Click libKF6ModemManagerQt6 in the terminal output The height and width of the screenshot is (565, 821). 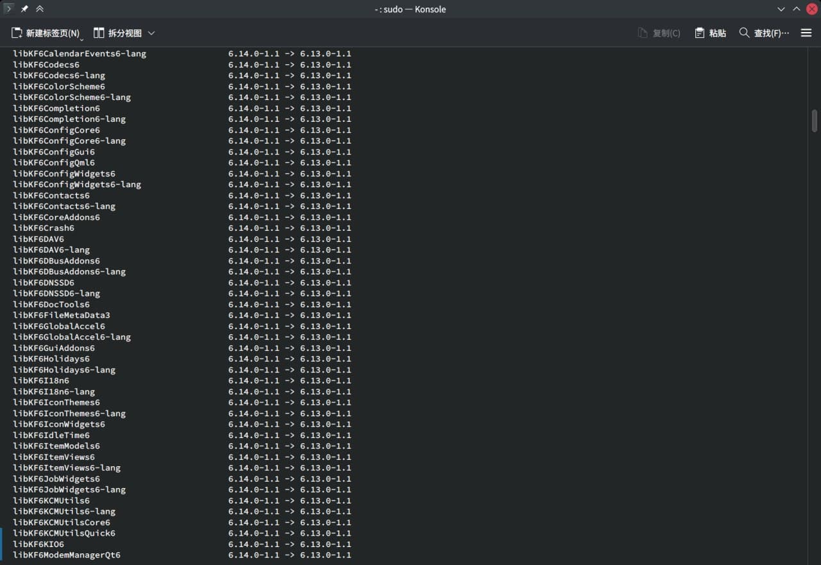pyautogui.click(x=67, y=555)
